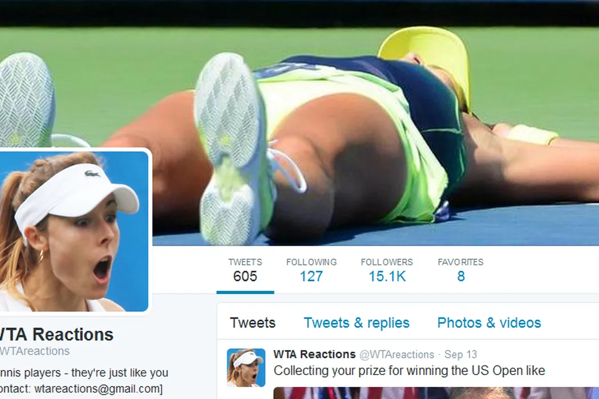Screen dimensions: 599x399
Task: Open the Followers 15.1K list
Action: pyautogui.click(x=387, y=270)
